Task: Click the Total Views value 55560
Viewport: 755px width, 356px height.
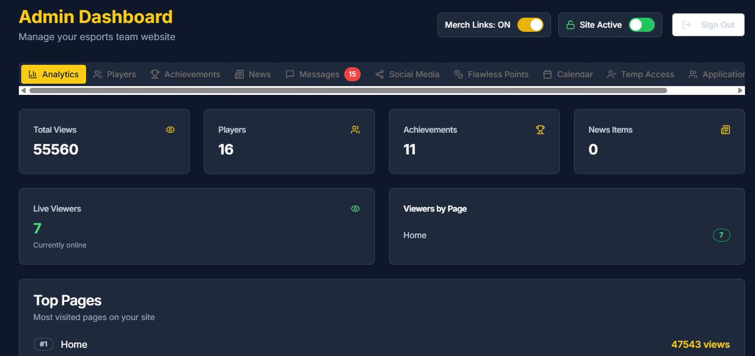Action: click(x=56, y=150)
